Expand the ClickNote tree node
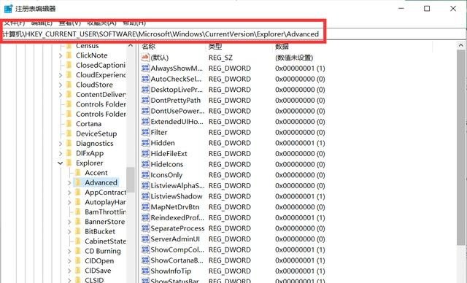 click(x=61, y=55)
